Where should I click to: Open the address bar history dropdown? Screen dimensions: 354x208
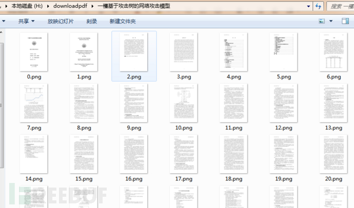308,6
